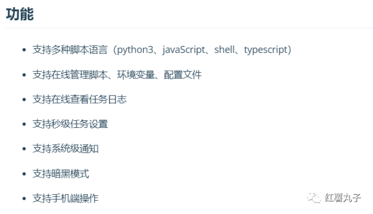The height and width of the screenshot is (214, 373).
Task: Click the bullet dot before 支持秒级任务设置
Action: click(x=24, y=124)
